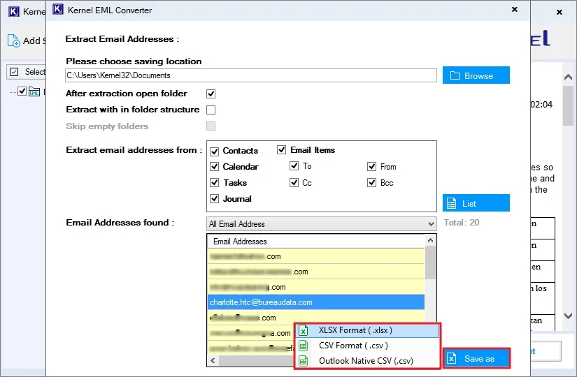Click the XLSX Format file icon
Viewport: 577px width, 377px height.
(304, 330)
